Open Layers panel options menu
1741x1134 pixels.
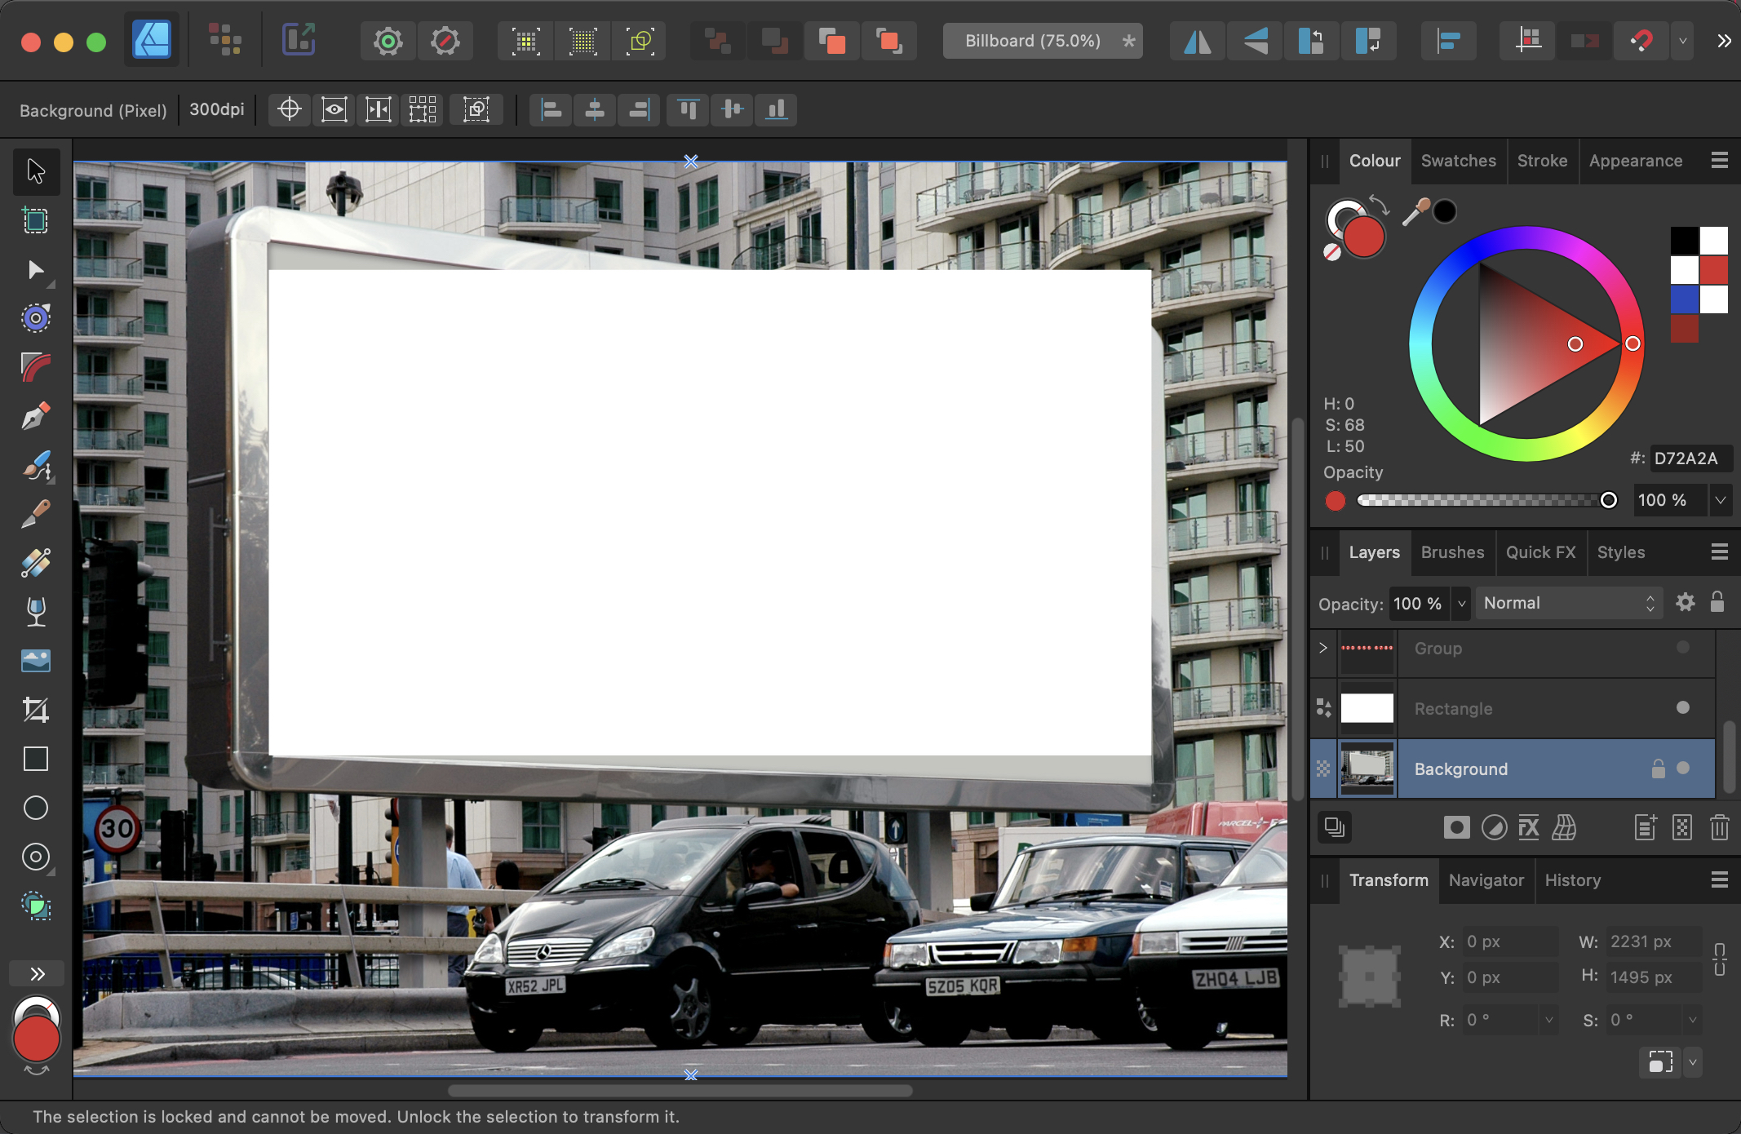[1719, 552]
